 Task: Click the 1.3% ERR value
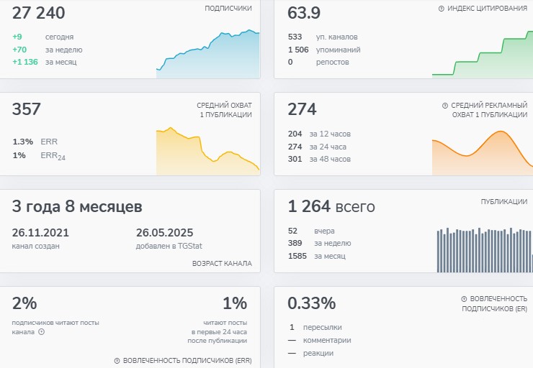23,142
